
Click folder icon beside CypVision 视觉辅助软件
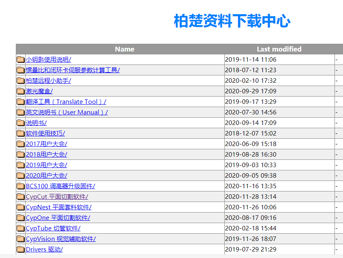click(x=21, y=239)
